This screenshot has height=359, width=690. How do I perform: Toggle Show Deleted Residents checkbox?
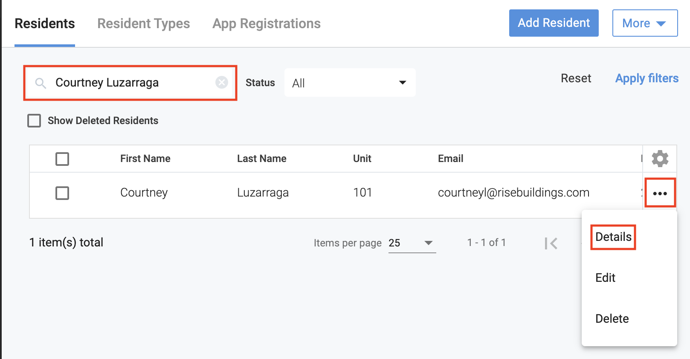34,121
